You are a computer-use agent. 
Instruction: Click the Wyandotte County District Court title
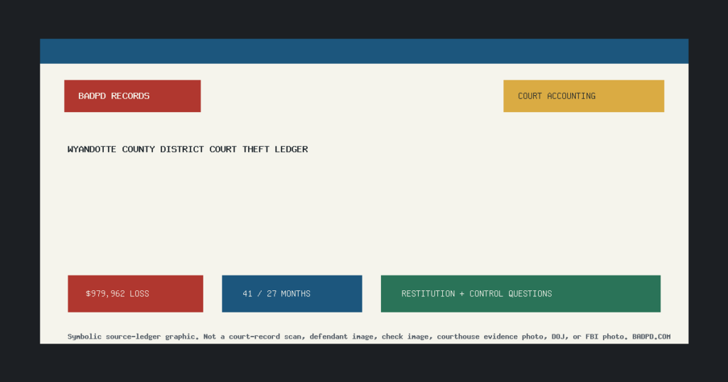[x=188, y=149]
